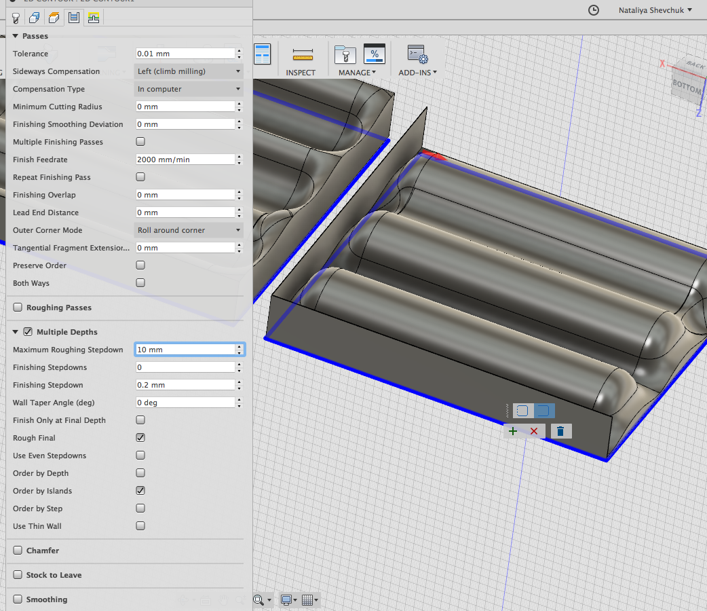Uncheck Order by Islands checkbox

(140, 491)
